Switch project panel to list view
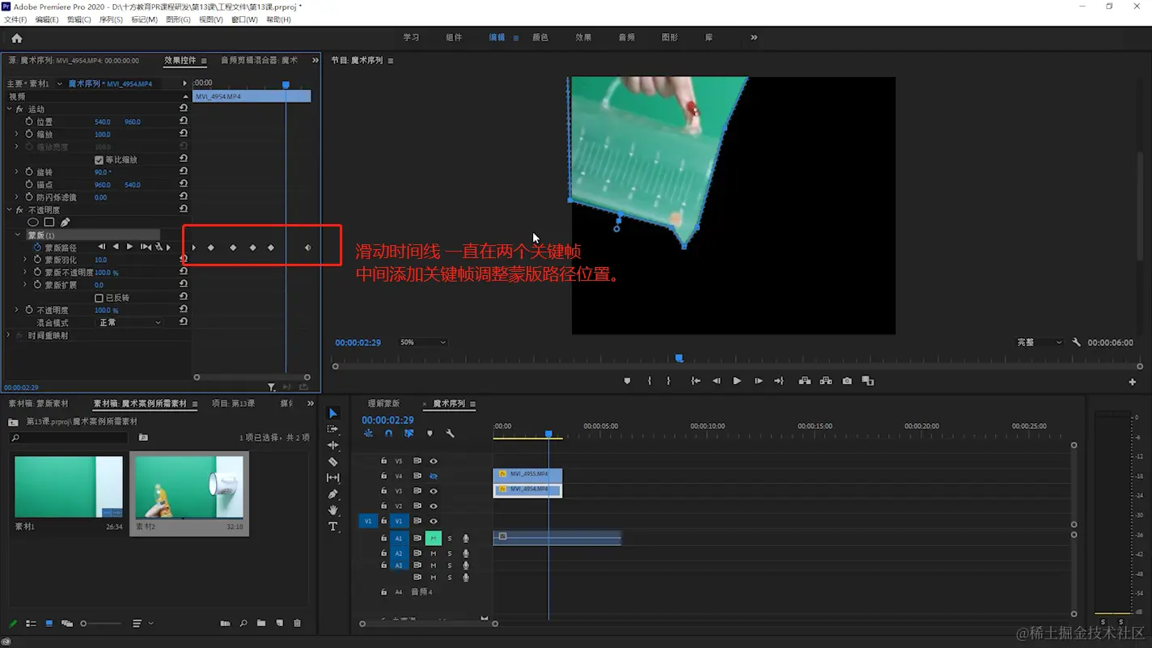Viewport: 1152px width, 648px height. point(31,624)
